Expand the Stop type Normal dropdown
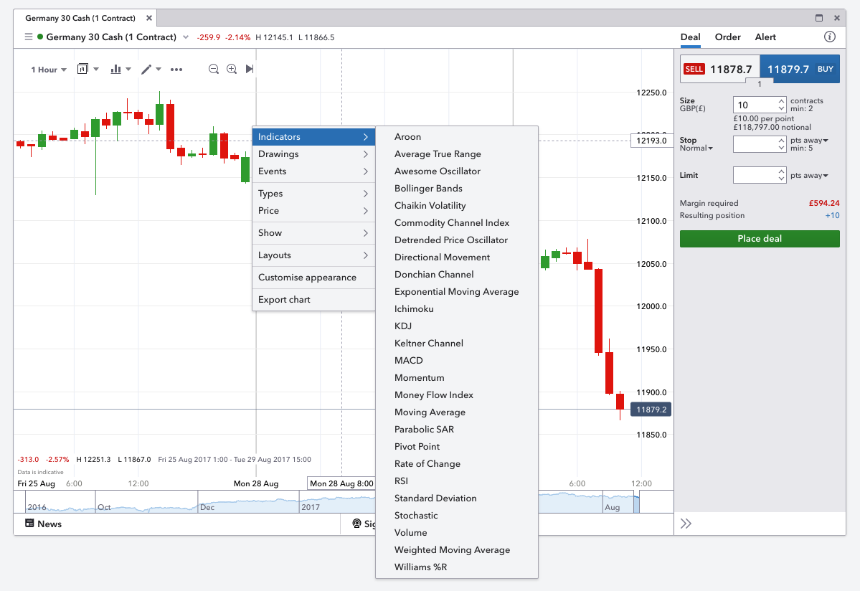 point(696,148)
